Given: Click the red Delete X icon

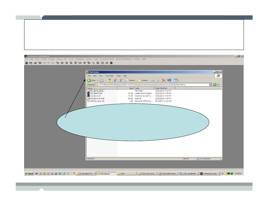Looking at the screenshot, I should [x=163, y=80].
